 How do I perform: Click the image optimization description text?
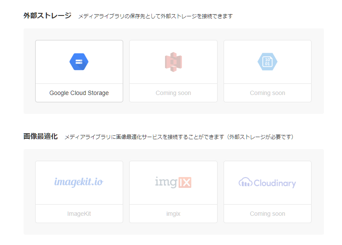pos(179,137)
